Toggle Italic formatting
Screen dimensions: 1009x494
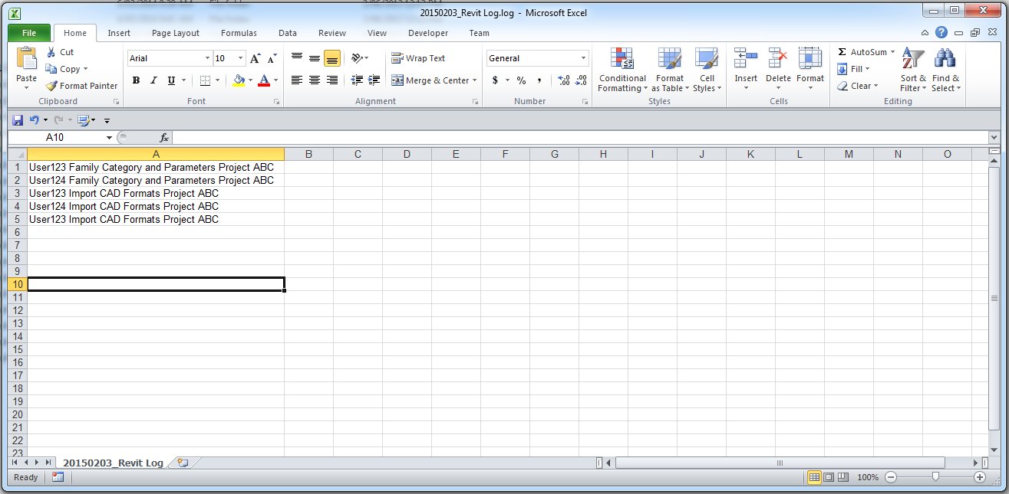tap(153, 80)
